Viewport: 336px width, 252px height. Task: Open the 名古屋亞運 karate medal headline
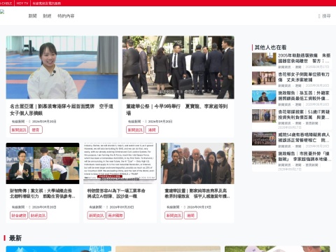coord(62,110)
